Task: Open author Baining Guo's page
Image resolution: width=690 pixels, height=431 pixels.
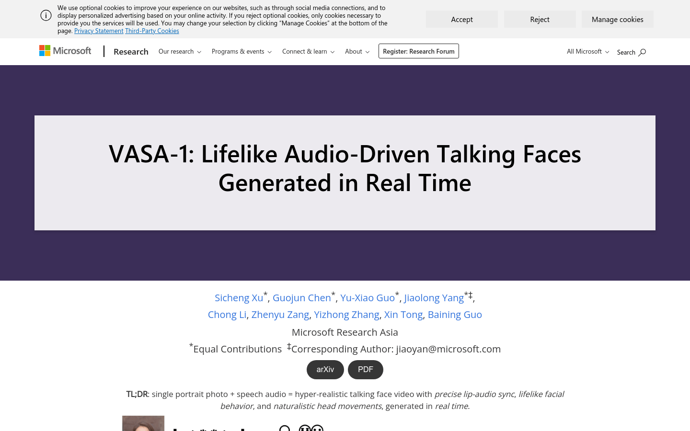Action: coord(455,315)
